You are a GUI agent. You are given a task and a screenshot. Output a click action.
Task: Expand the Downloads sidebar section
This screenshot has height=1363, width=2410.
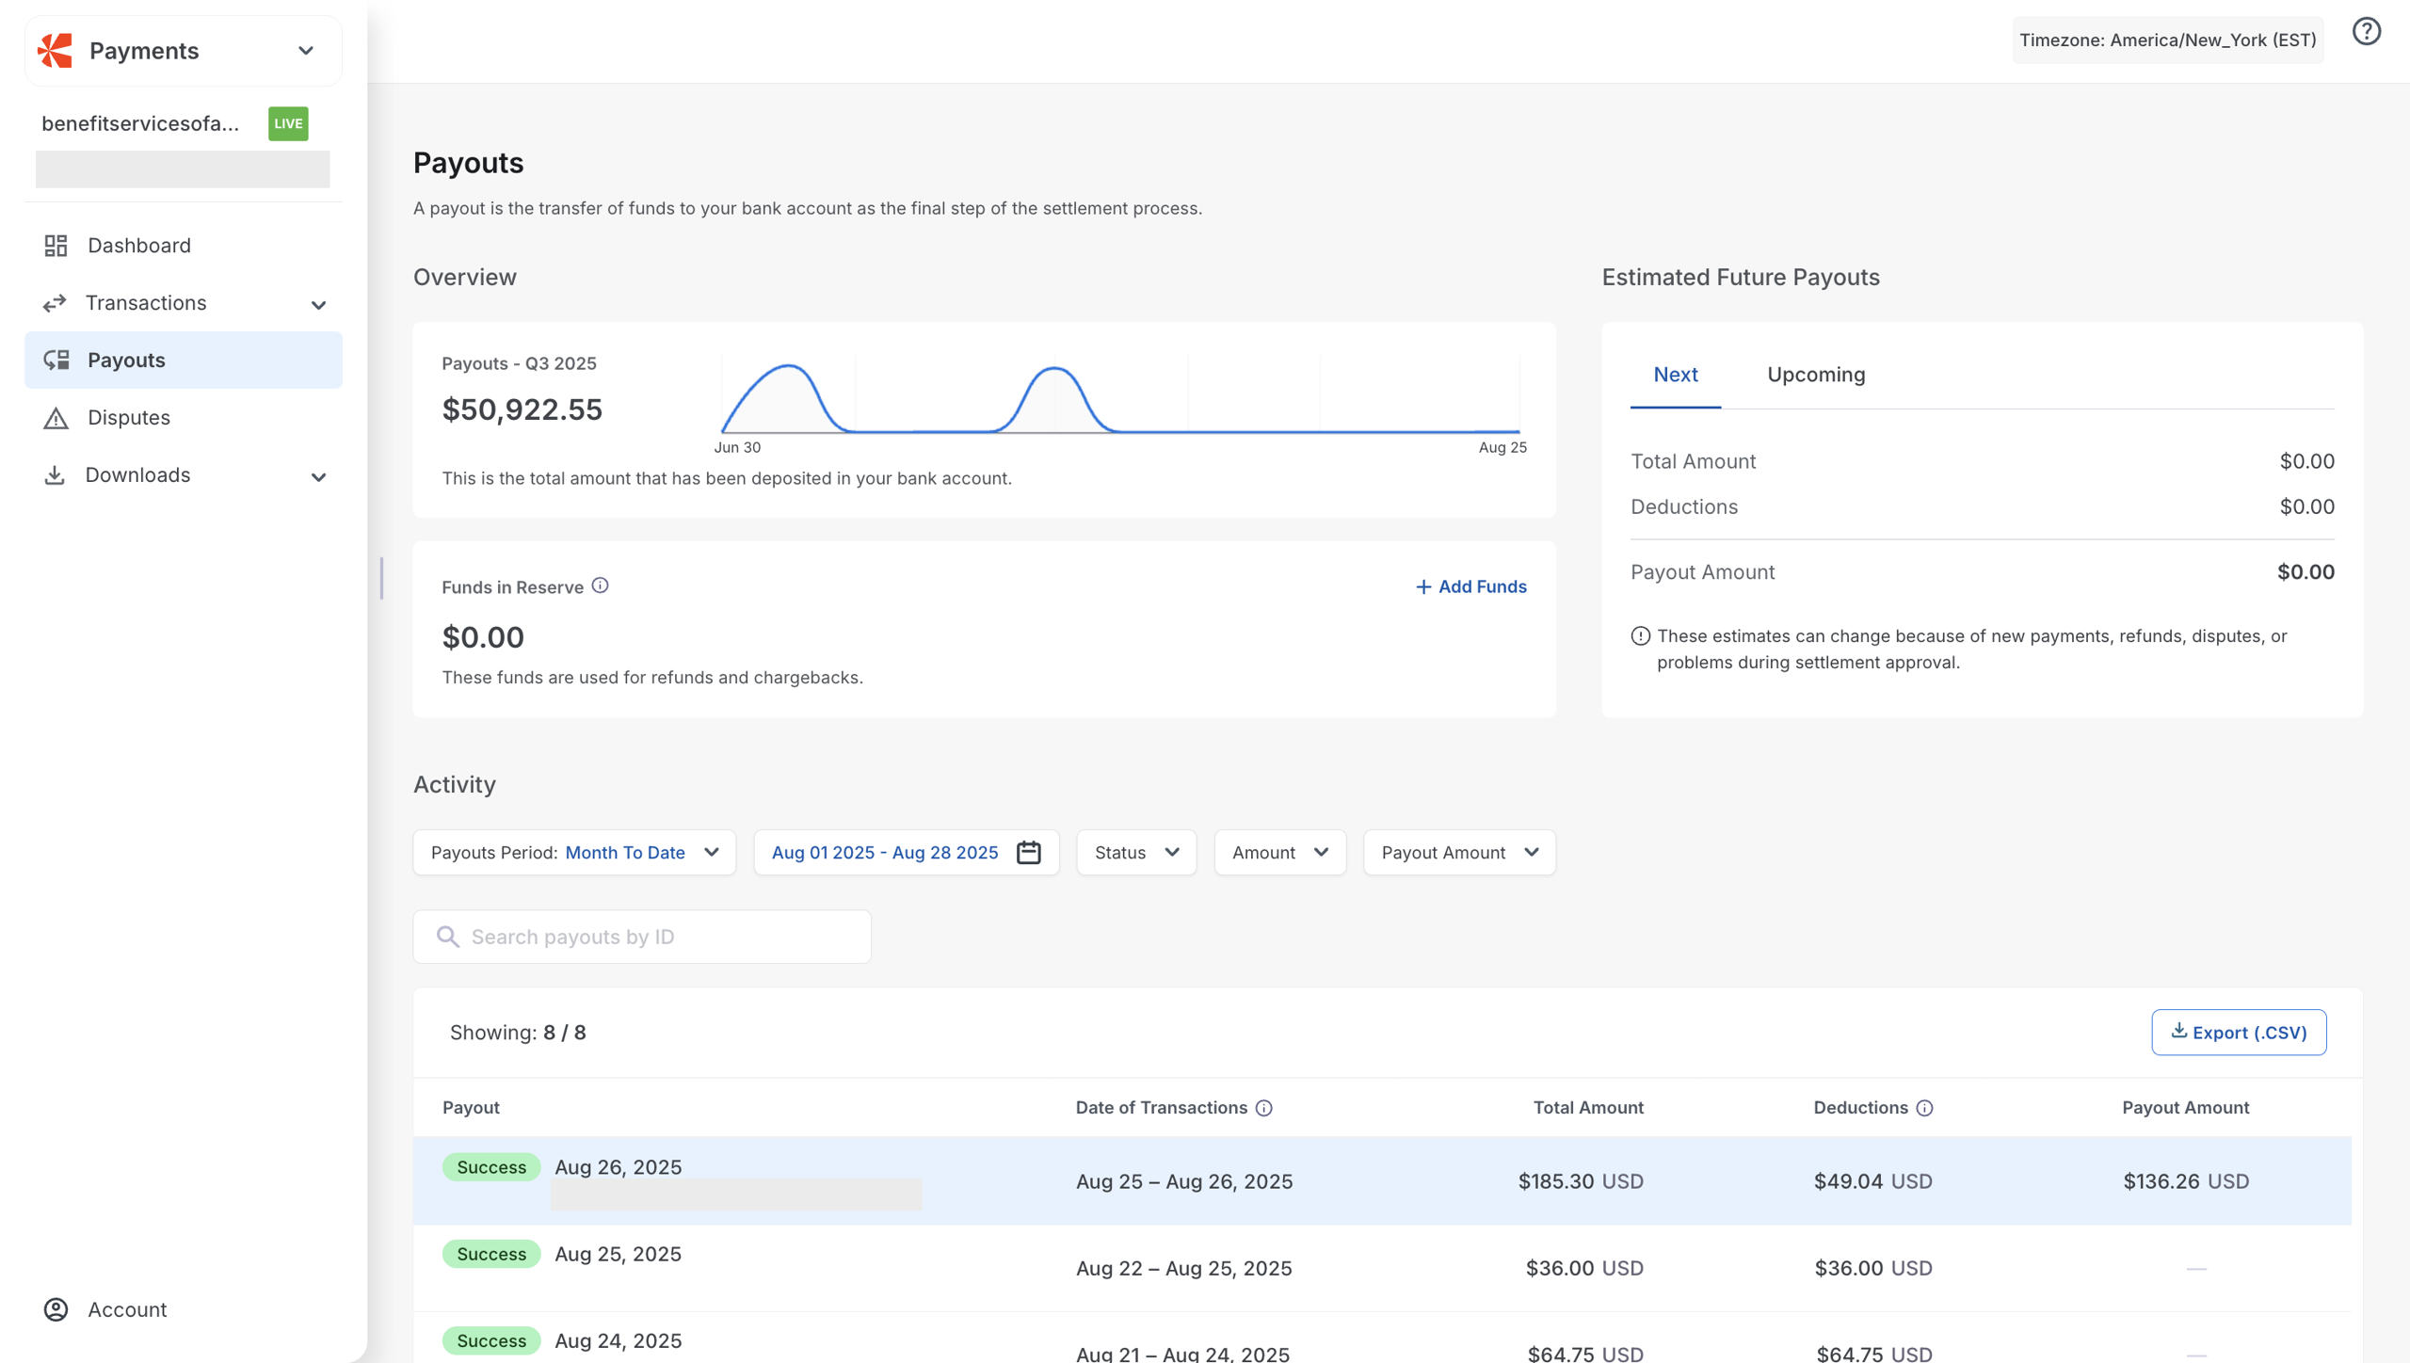(318, 476)
